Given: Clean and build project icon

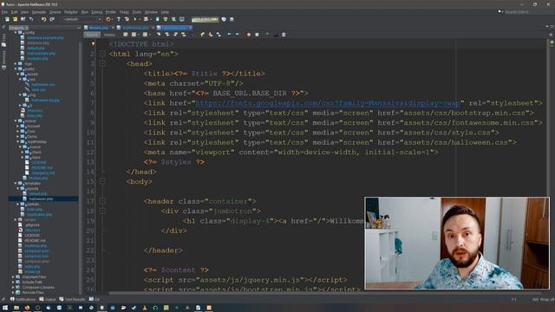Looking at the screenshot, I should (x=127, y=19).
